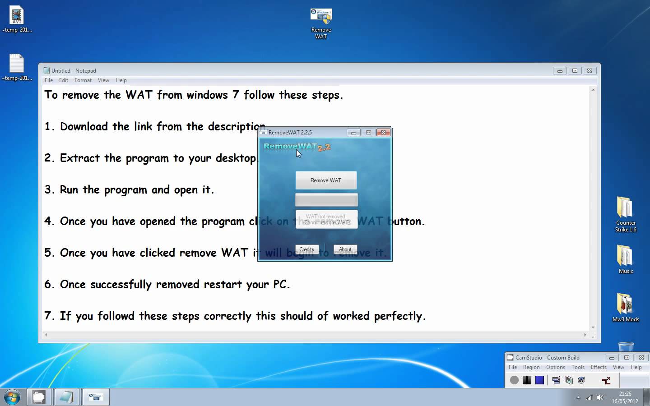The width and height of the screenshot is (650, 406).
Task: Open Notepad File menu
Action: 49,80
